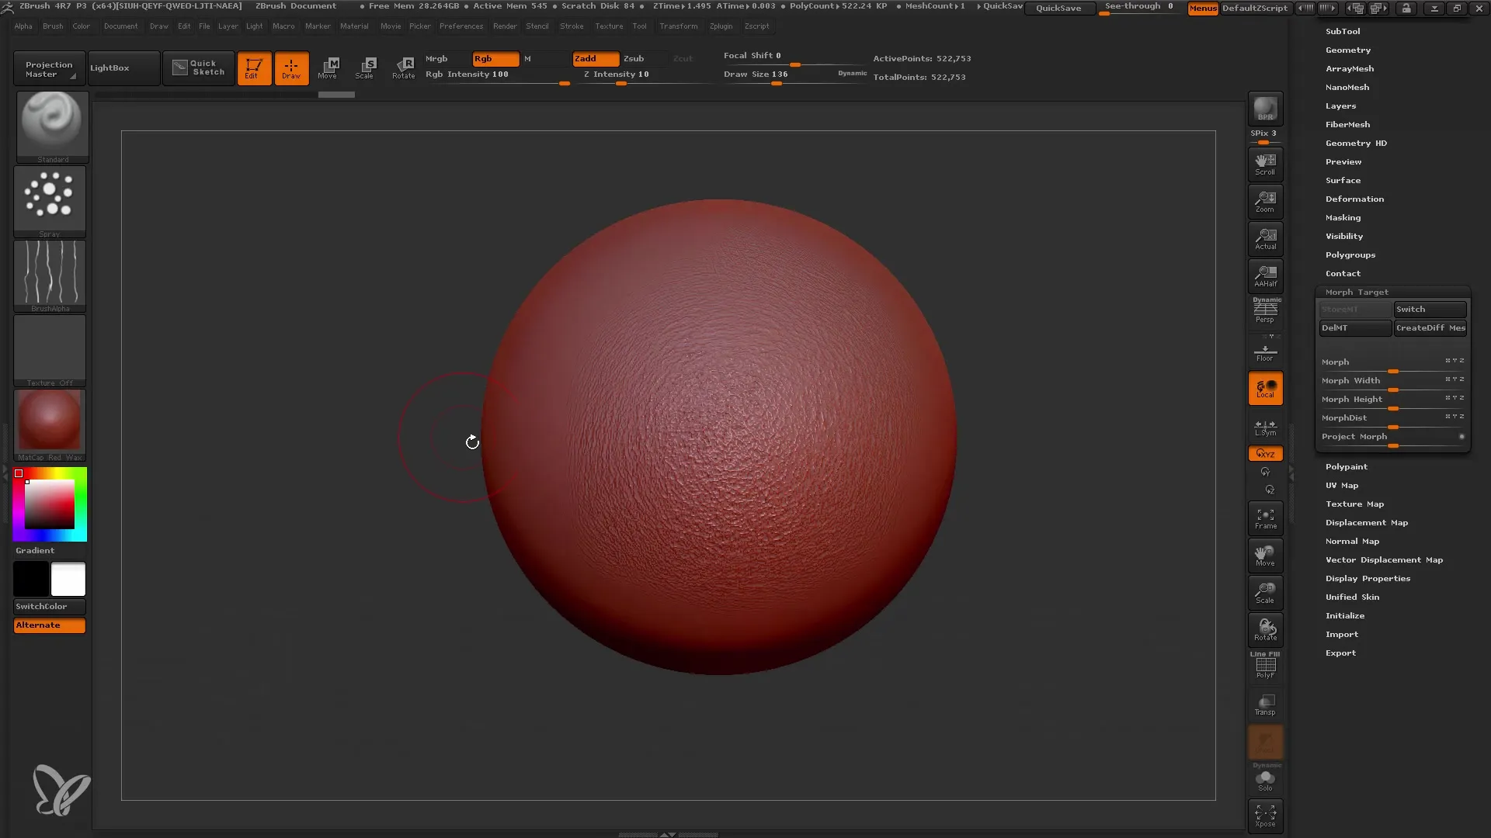The width and height of the screenshot is (1491, 838).
Task: Select the Local symmetry icon
Action: click(x=1265, y=426)
